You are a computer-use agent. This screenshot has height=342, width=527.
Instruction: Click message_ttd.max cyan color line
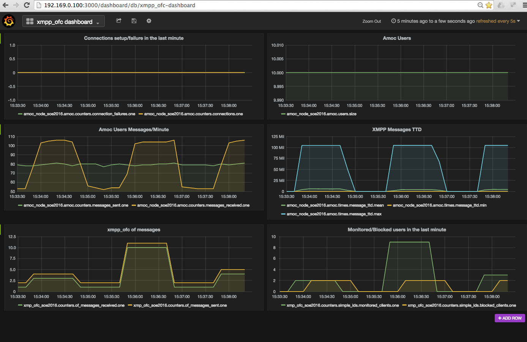(x=283, y=214)
